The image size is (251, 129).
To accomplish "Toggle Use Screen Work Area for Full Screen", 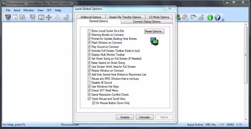I will coord(89,67).
